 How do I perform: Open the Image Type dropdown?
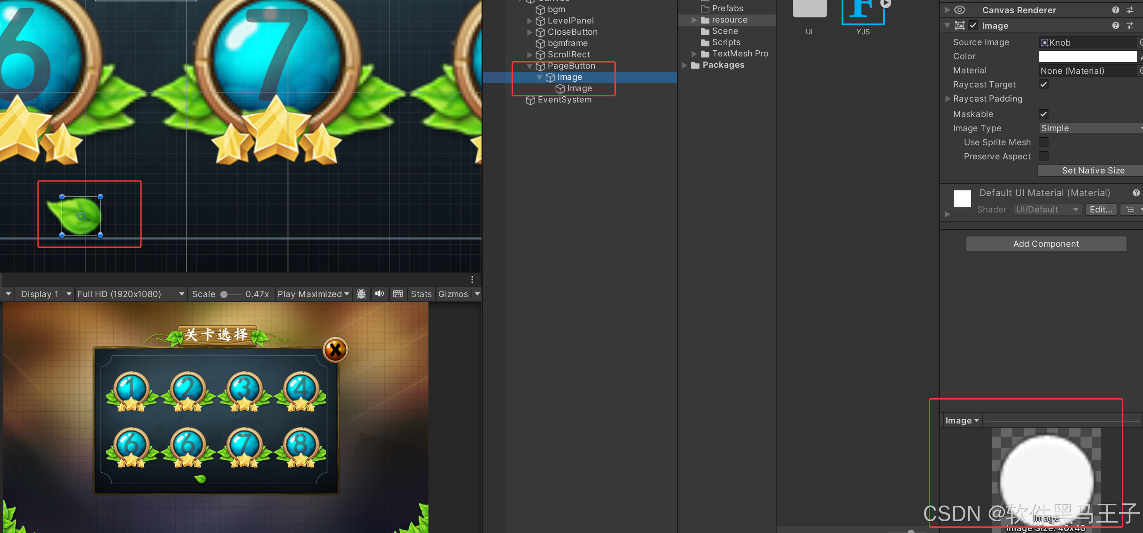[1090, 128]
